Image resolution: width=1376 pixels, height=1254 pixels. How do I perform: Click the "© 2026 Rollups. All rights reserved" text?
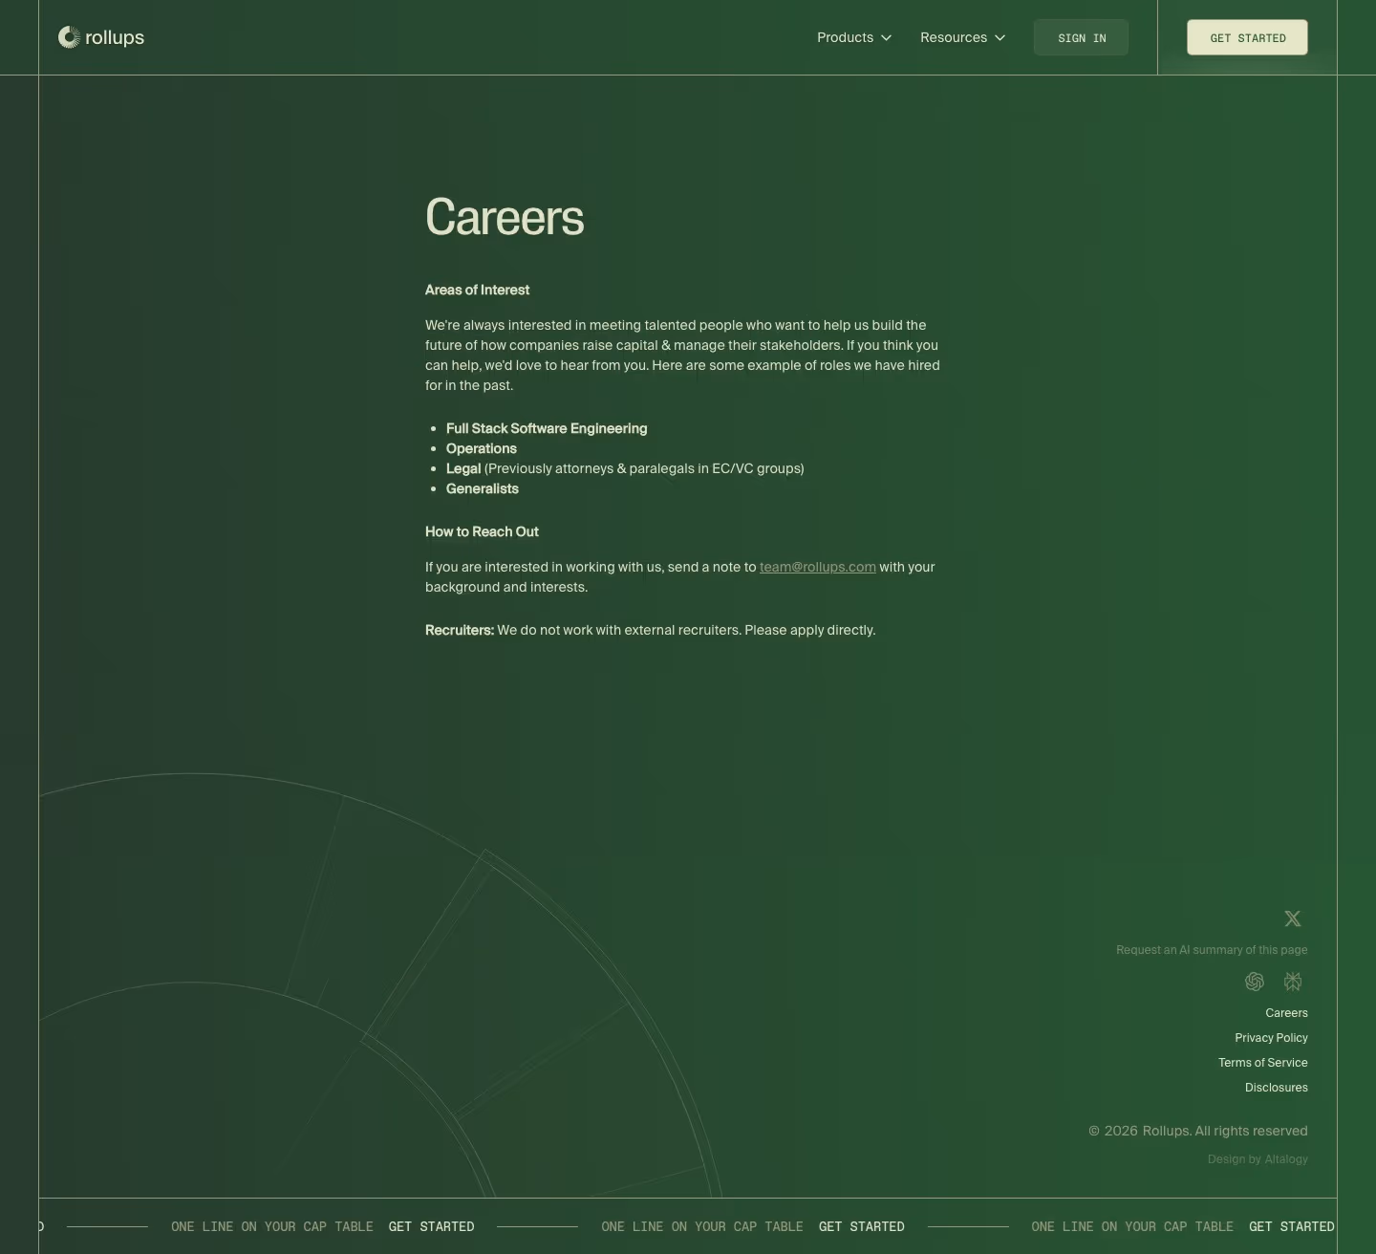[1198, 1131]
